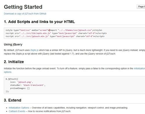This screenshot has width=145, height=114.
Task: Click the $.jQTouch({ code line
Action: pyautogui.click(x=12, y=79)
